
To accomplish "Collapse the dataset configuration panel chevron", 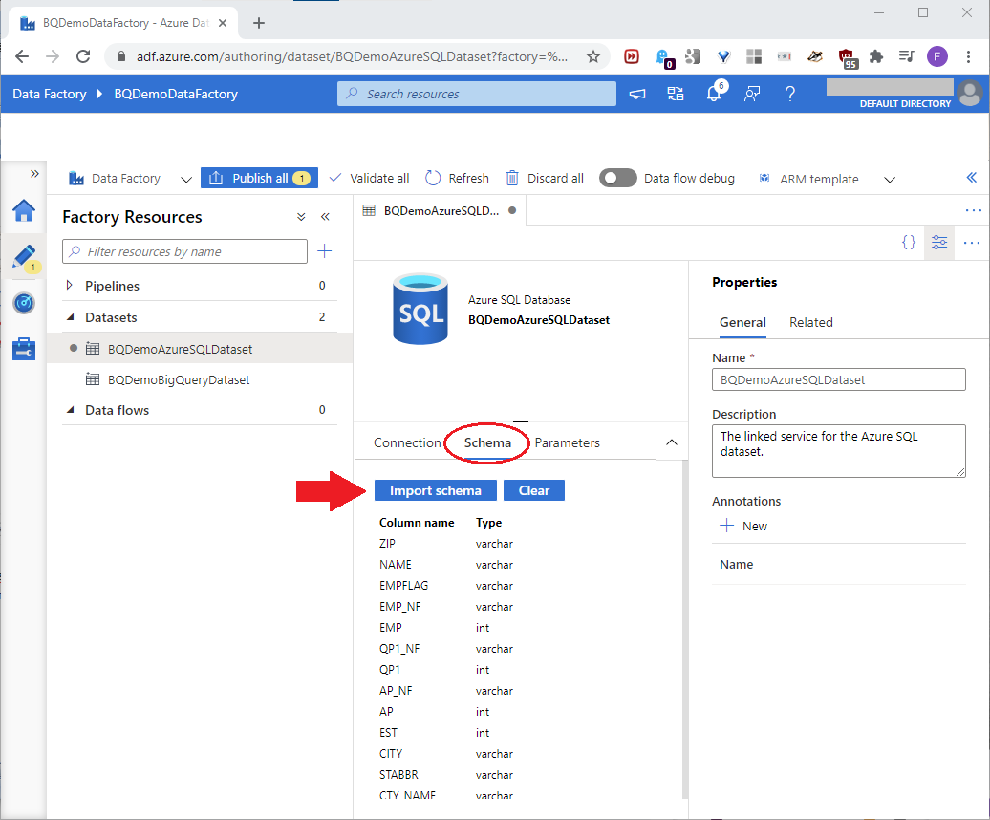I will point(672,442).
